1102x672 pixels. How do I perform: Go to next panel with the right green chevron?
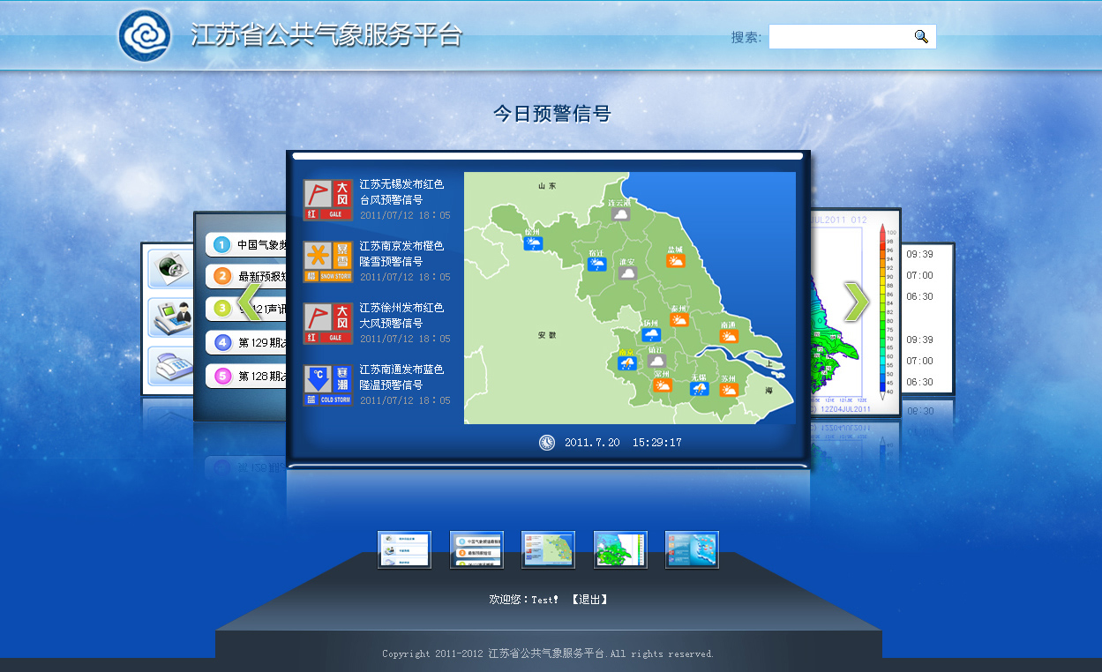coord(857,302)
